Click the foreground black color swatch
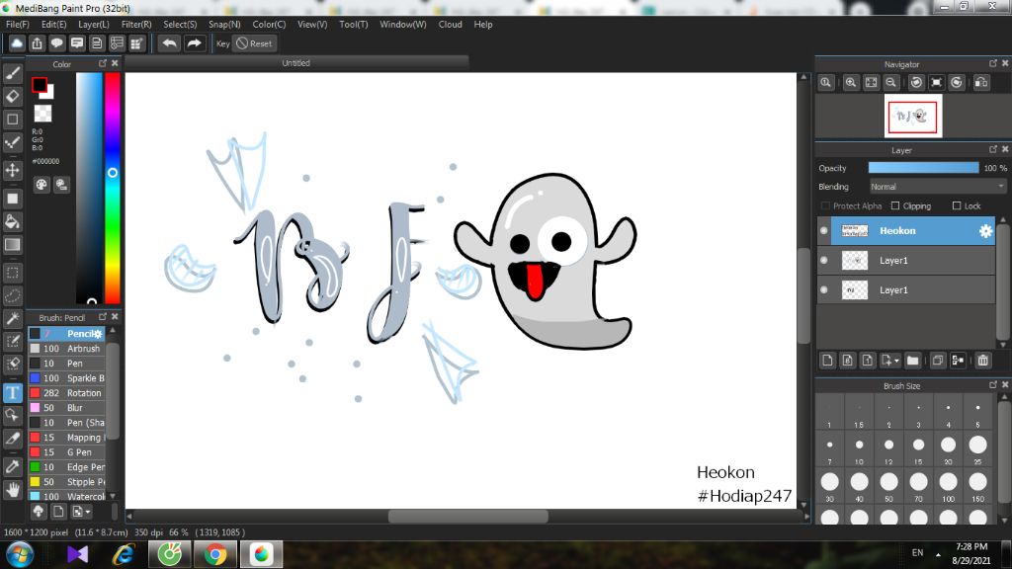 (x=39, y=85)
